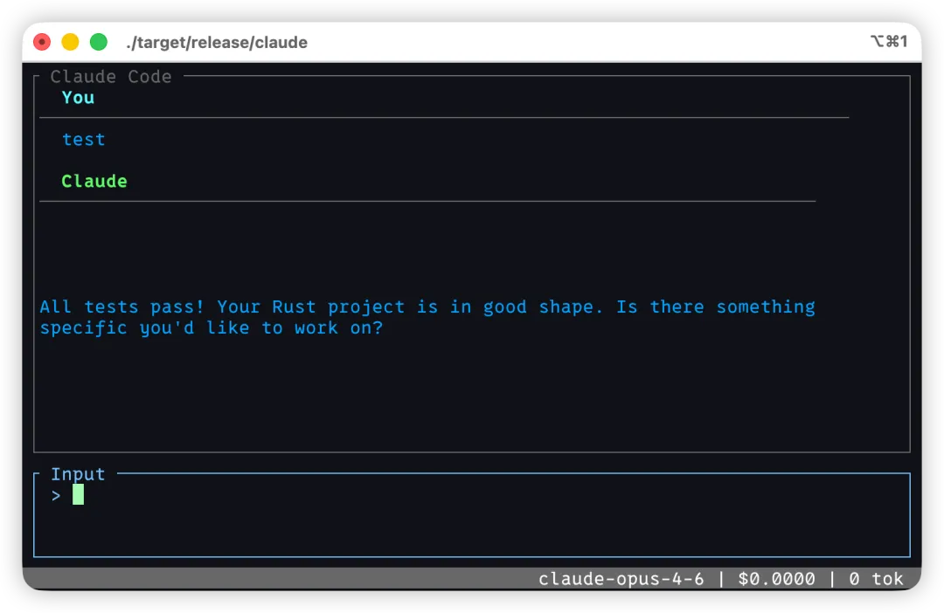Click the green block cursor

coord(79,494)
